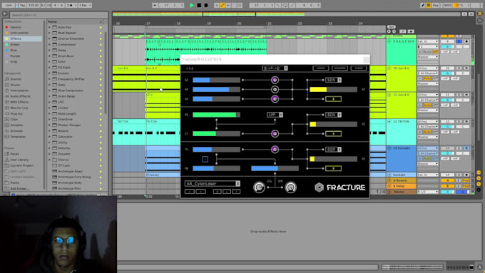
Task: Adjust the top green filter slider in Fracture
Action: click(216, 115)
